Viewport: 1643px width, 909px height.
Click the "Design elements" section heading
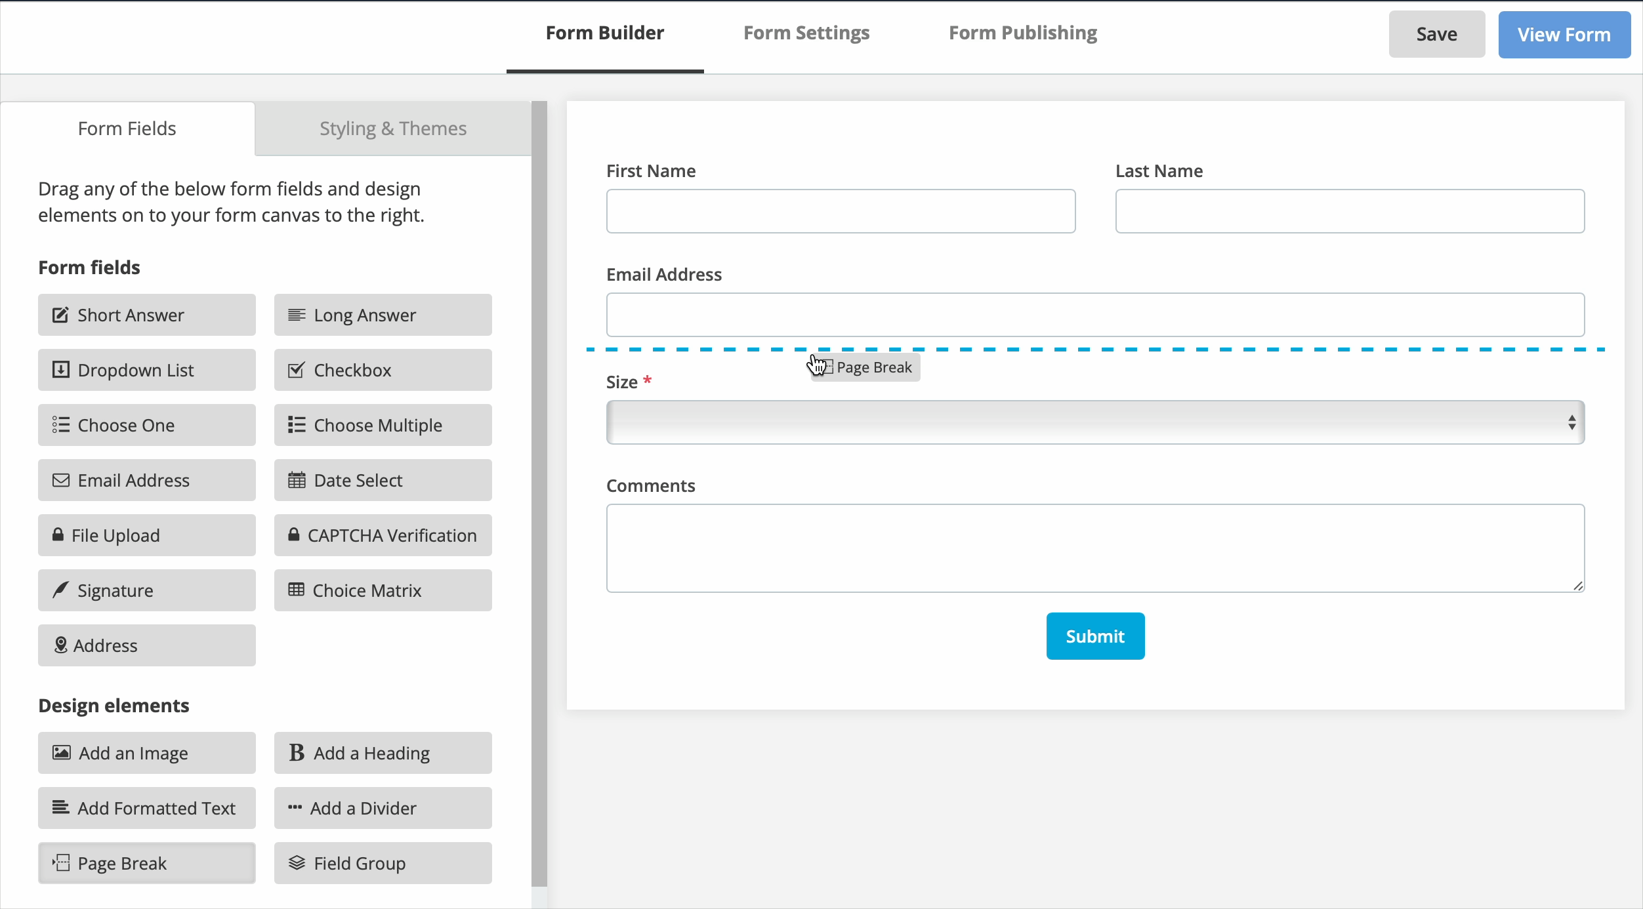[114, 706]
